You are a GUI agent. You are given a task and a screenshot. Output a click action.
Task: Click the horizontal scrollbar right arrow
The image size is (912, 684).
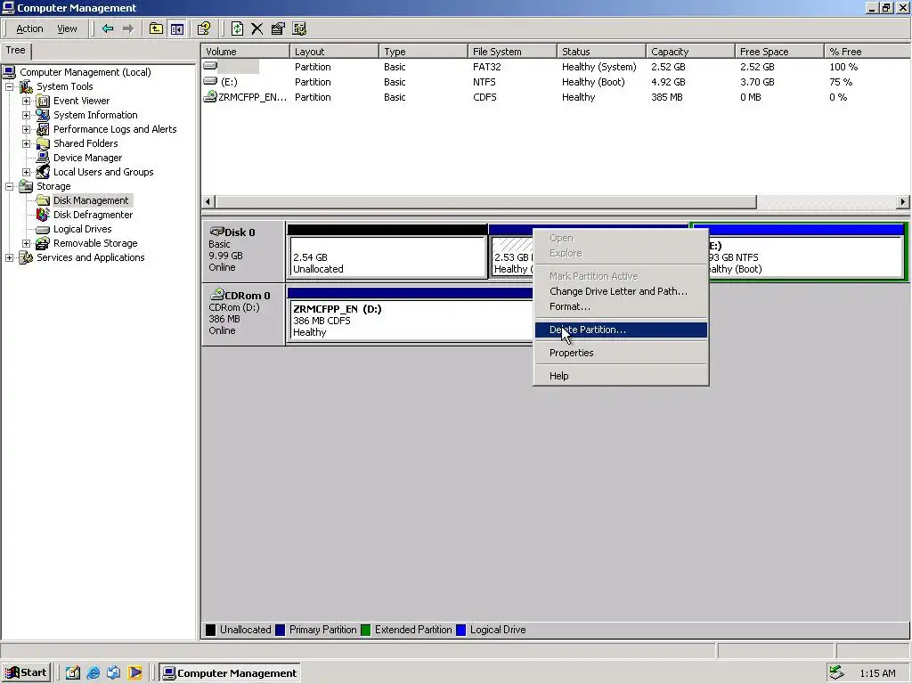(x=902, y=202)
